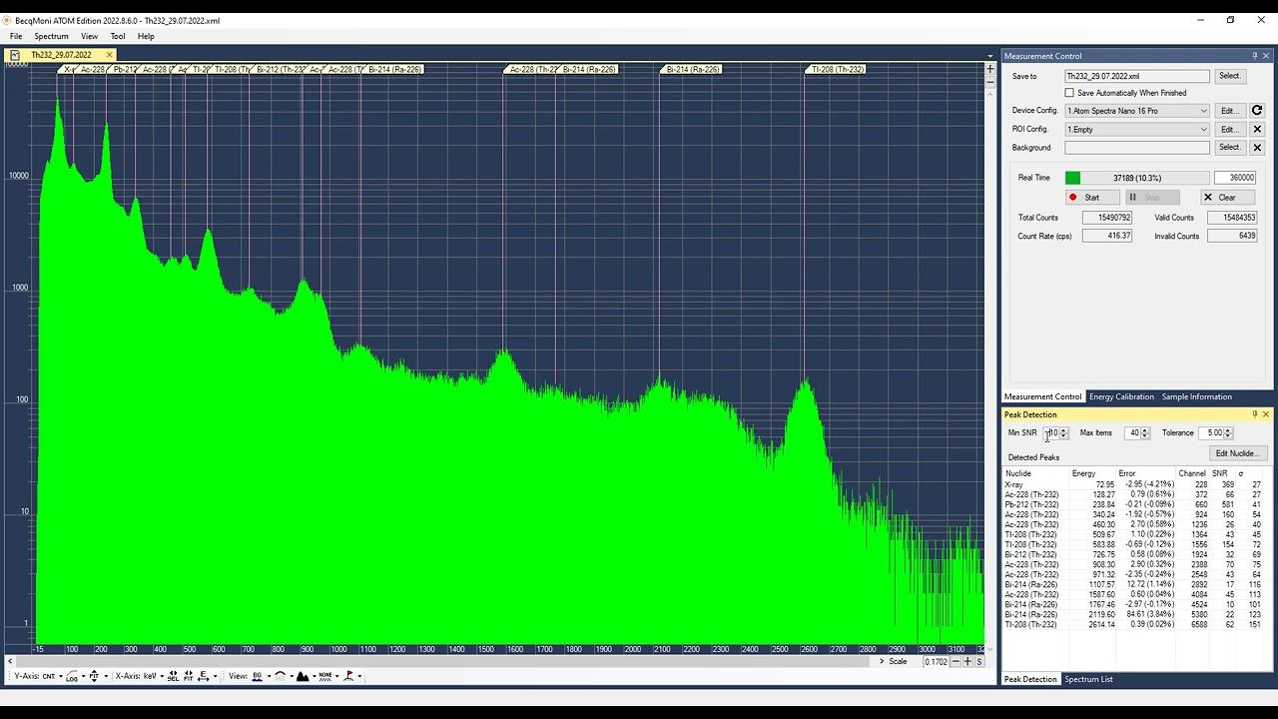Open the File menu
The height and width of the screenshot is (719, 1278).
16,36
